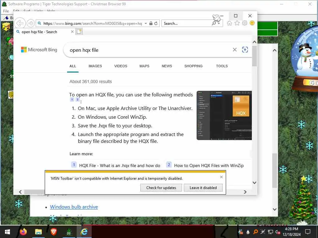The image size is (318, 238).
Task: Open the favorites star icon
Action: 237,23
